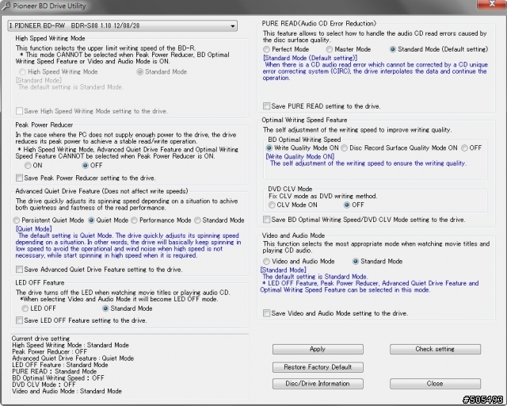Click 'DVD CLV Mode : OFF' status line
The height and width of the screenshot is (406, 507).
(x=44, y=385)
